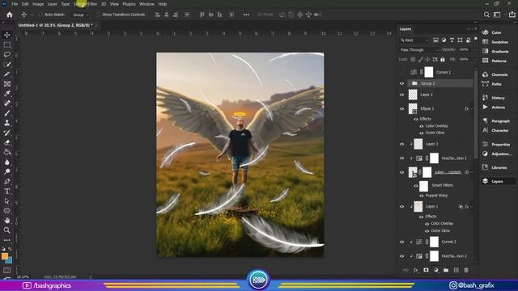
Task: Open the Auto-Select Group dropdown
Action: point(81,15)
